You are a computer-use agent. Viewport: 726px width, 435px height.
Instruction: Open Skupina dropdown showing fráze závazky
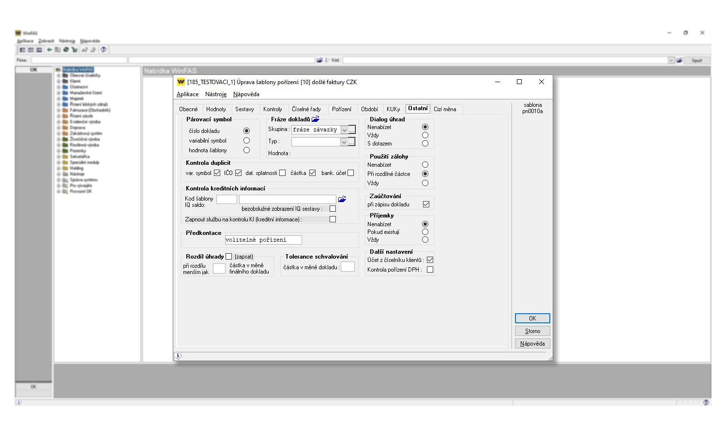(x=344, y=130)
